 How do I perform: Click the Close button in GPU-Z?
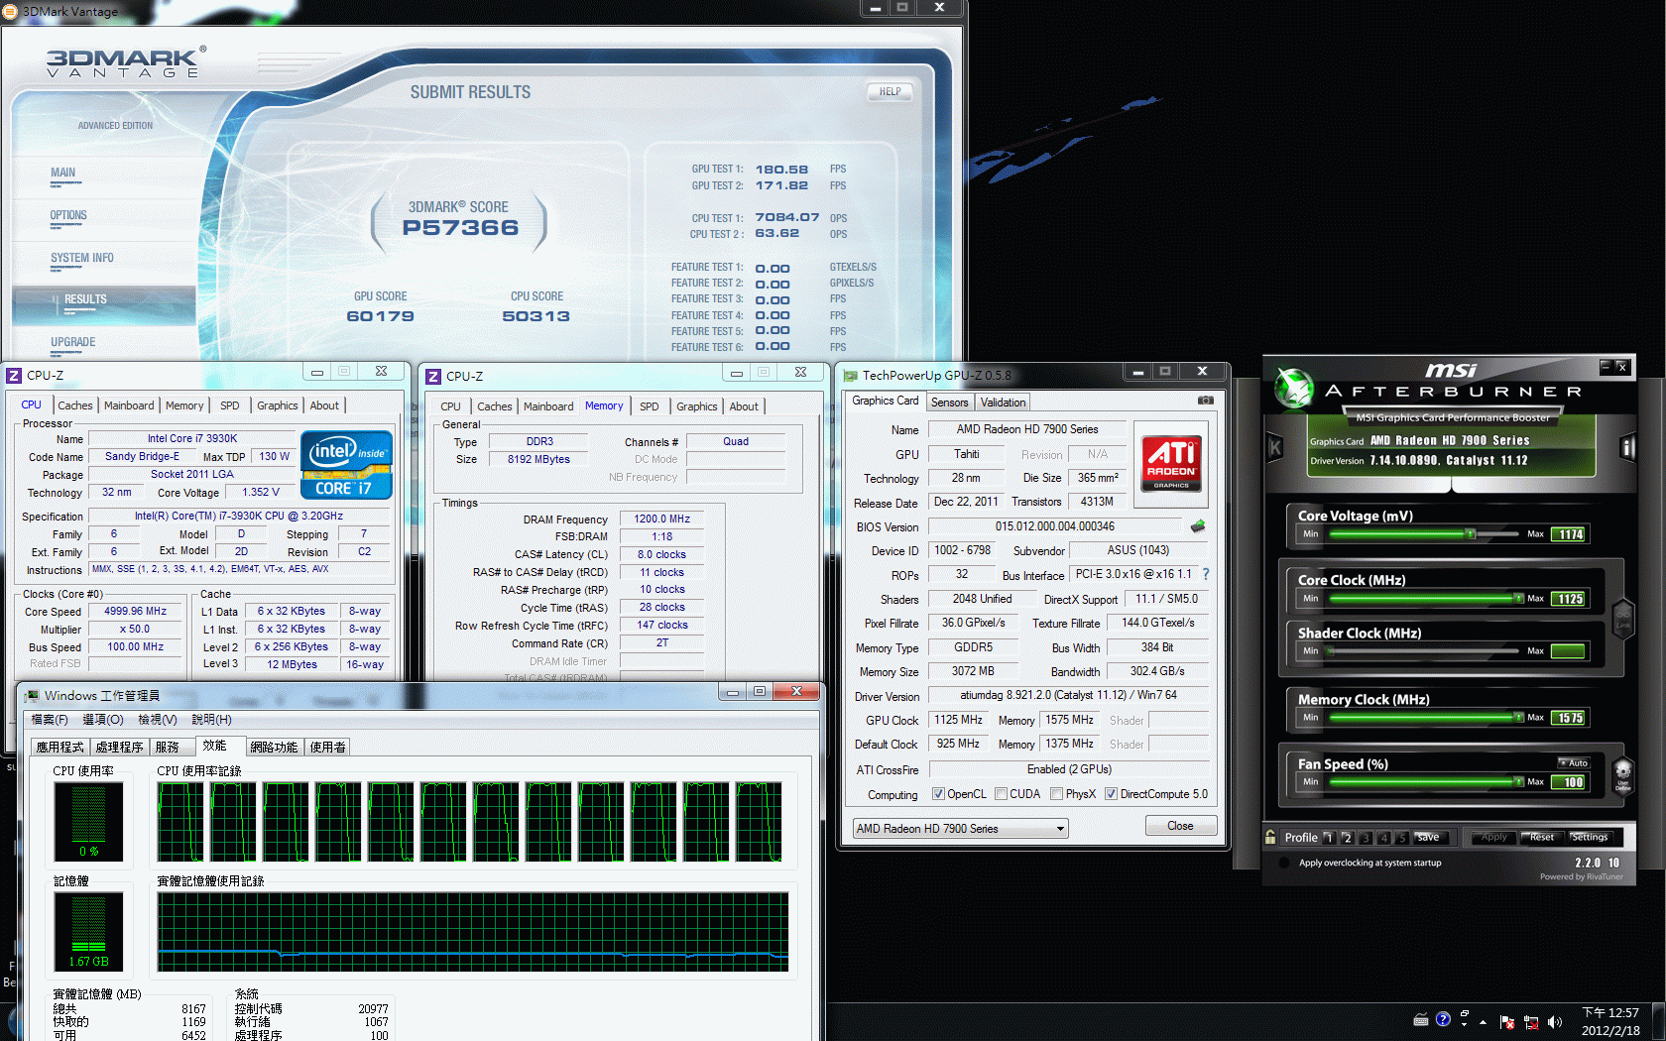point(1180,826)
